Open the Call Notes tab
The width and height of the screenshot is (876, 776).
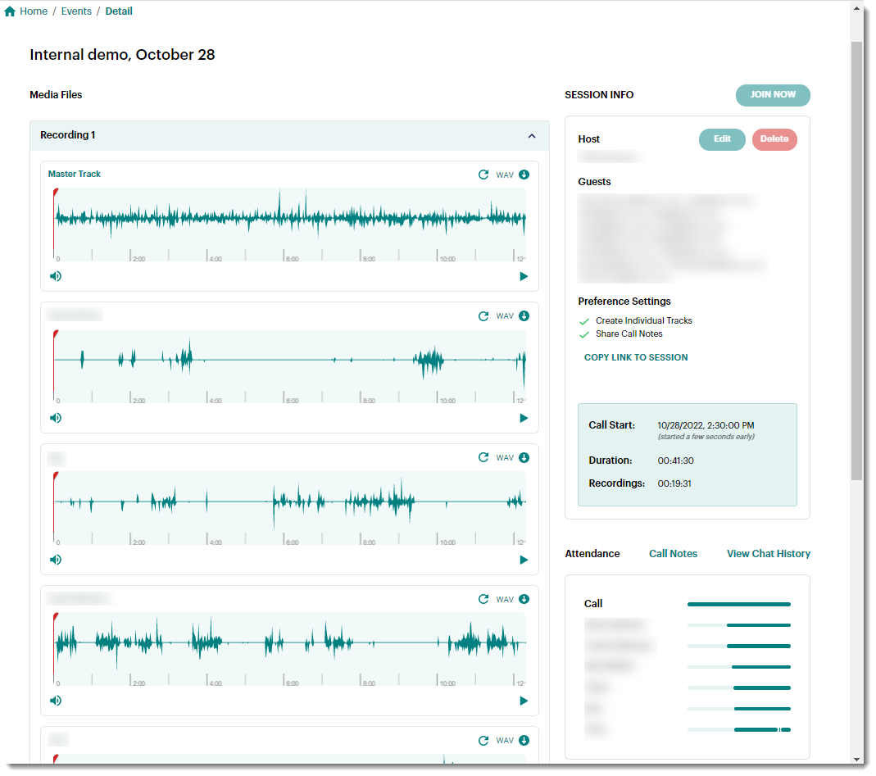point(674,554)
